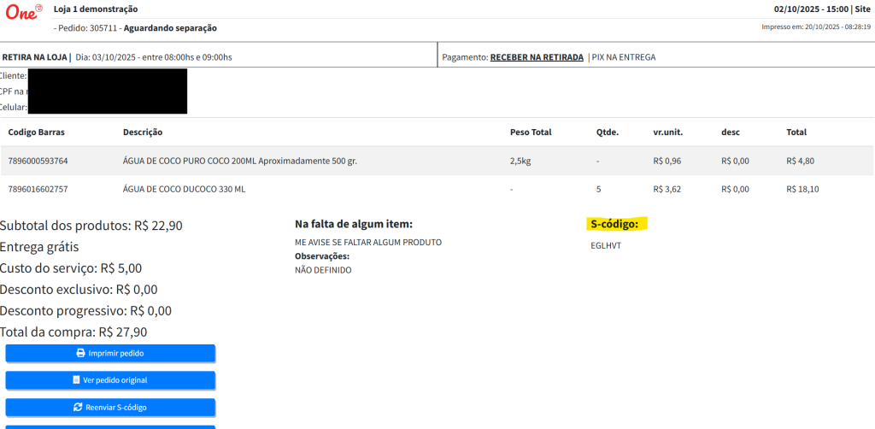Click barcode 7896000593764
This screenshot has height=429, width=875.
(38, 161)
